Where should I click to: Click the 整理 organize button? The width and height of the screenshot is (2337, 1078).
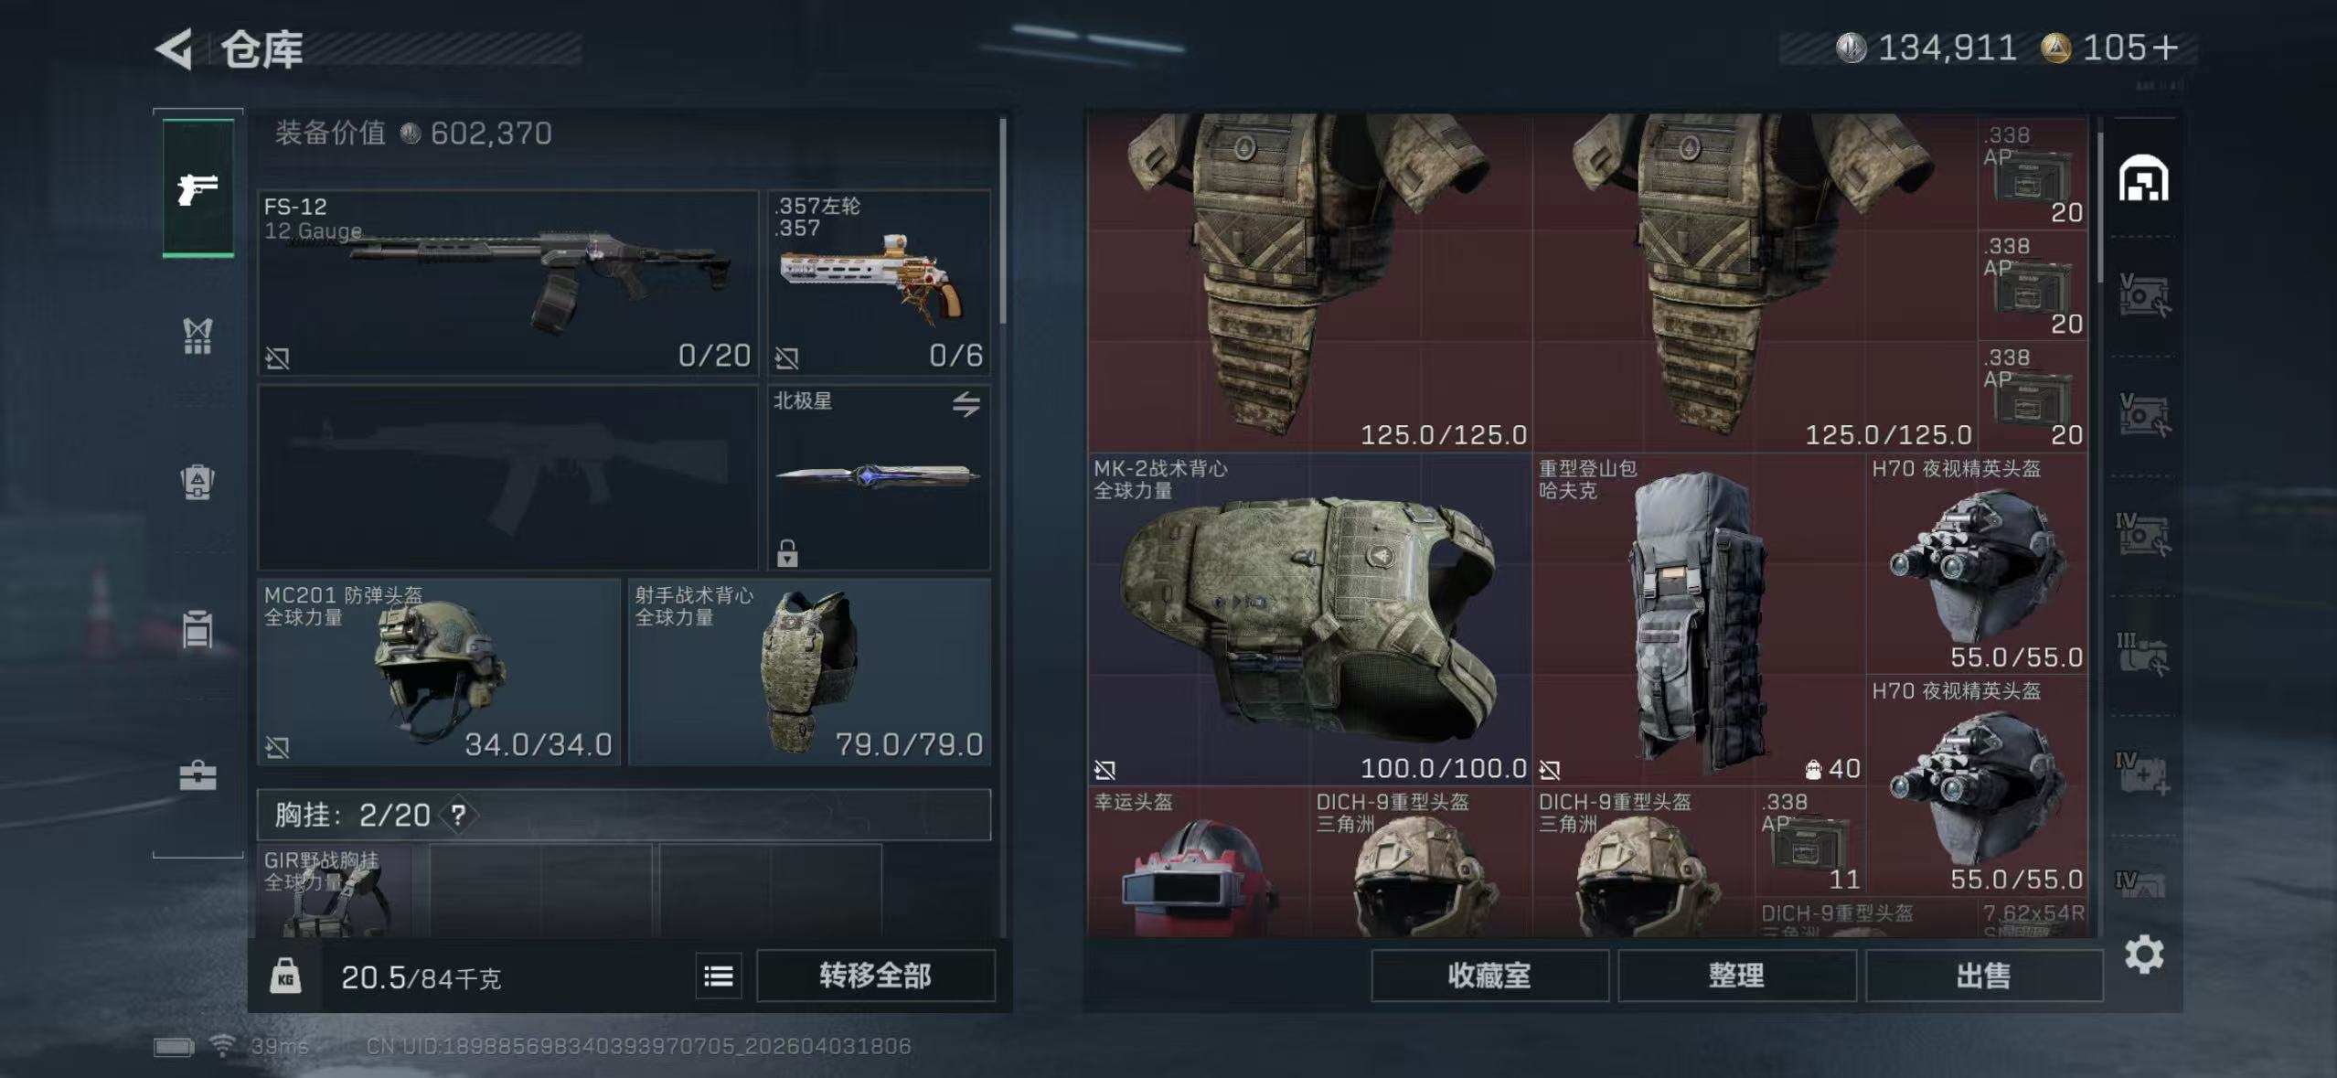pos(1736,976)
